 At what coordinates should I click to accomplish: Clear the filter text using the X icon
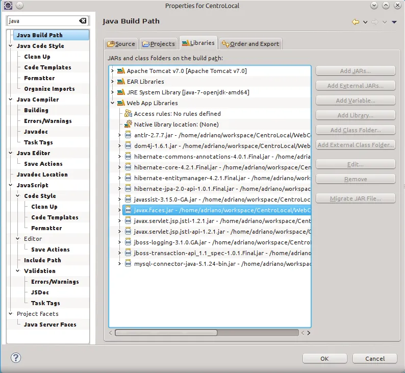(x=83, y=21)
